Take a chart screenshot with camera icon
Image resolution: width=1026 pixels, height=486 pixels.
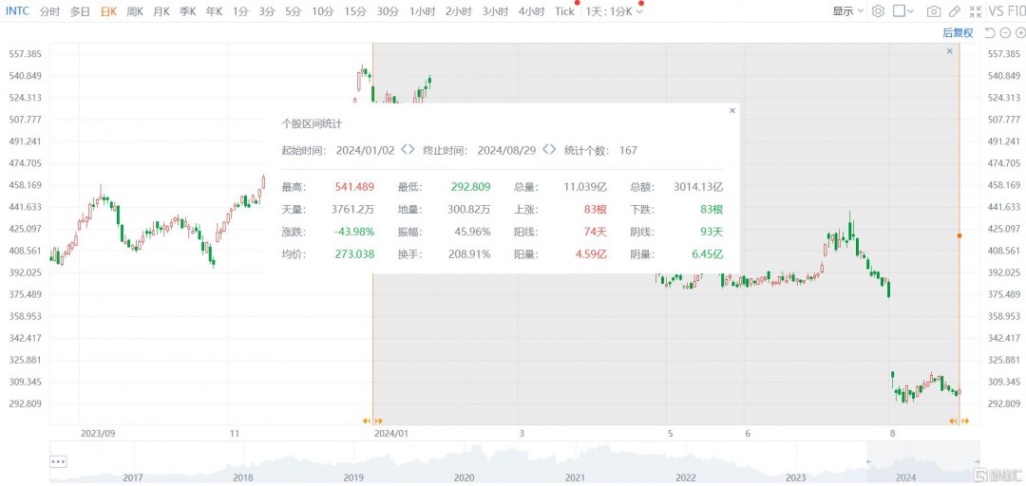(x=933, y=11)
